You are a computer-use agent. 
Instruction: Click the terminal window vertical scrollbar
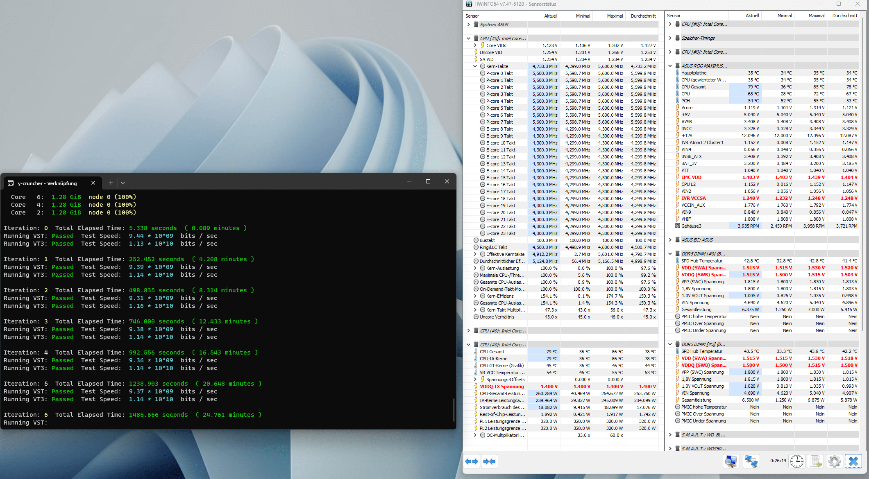coord(454,409)
